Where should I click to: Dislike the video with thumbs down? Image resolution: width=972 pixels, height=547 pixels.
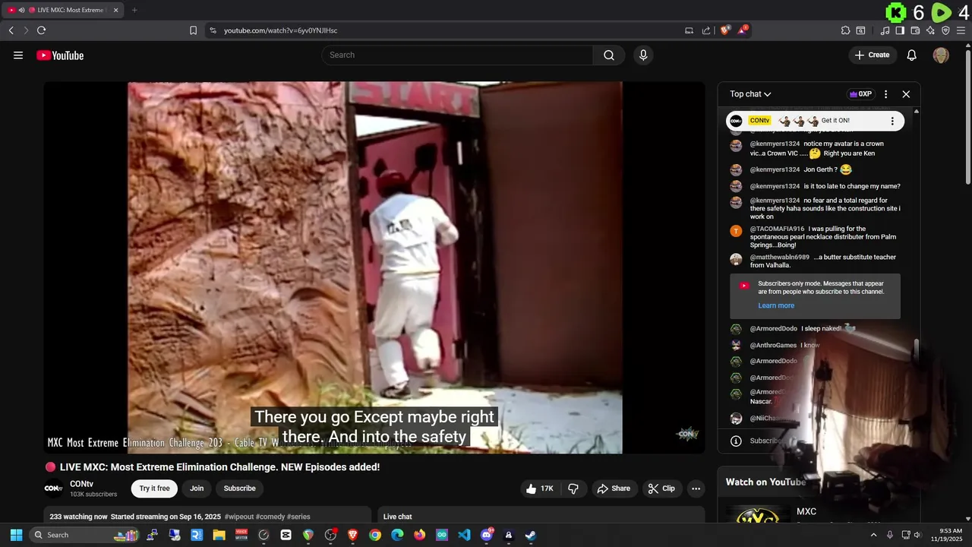(x=573, y=489)
